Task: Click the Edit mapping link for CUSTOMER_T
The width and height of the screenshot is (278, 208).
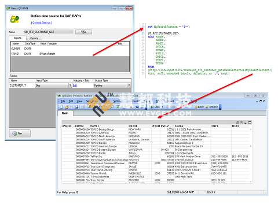Action: pyautogui.click(x=75, y=86)
